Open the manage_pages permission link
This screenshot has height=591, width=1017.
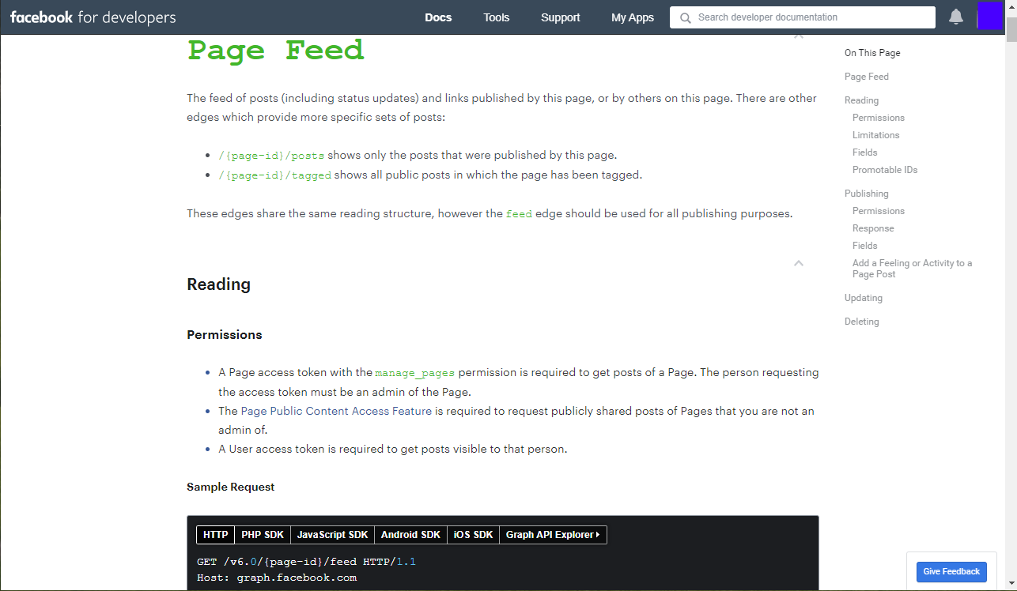click(415, 373)
